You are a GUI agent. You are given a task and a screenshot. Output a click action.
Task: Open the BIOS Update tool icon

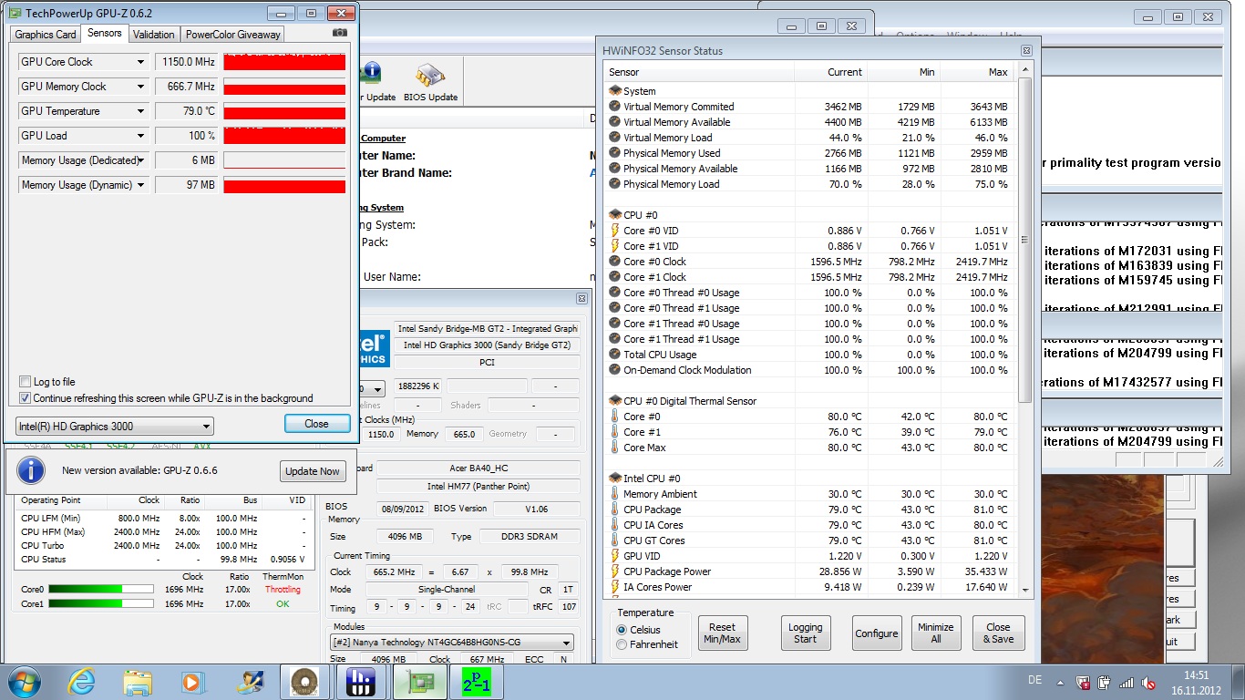point(430,83)
